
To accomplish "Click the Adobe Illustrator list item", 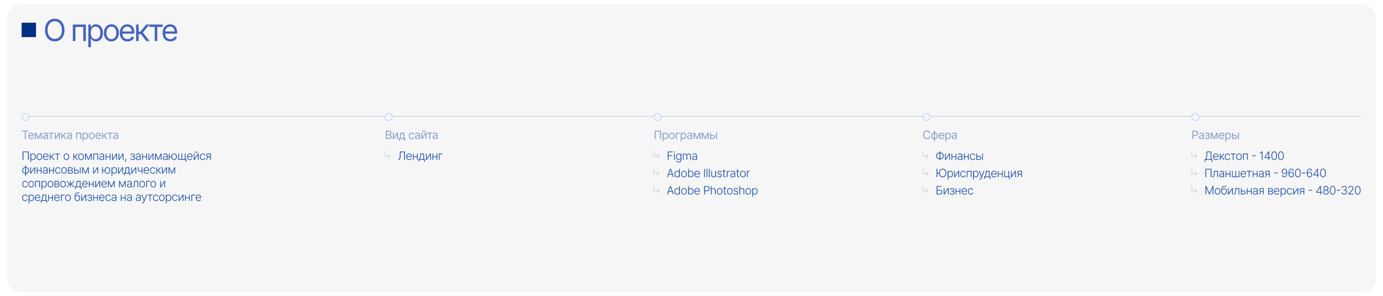I will click(707, 173).
